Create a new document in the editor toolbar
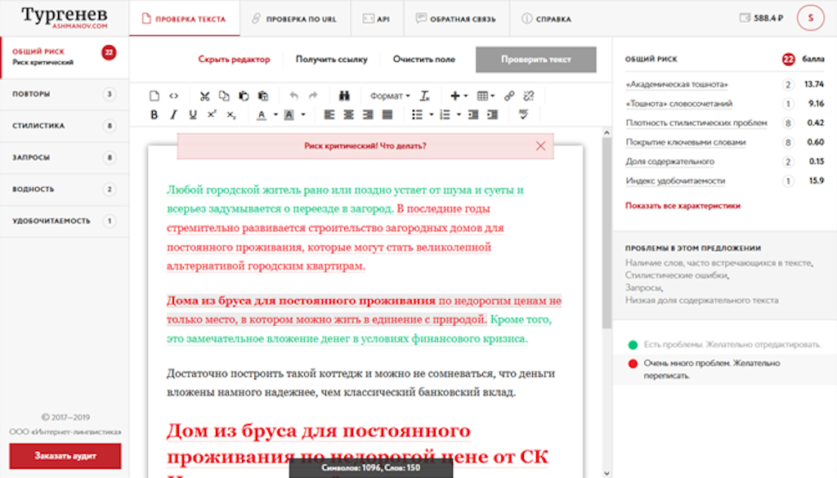 click(x=154, y=96)
